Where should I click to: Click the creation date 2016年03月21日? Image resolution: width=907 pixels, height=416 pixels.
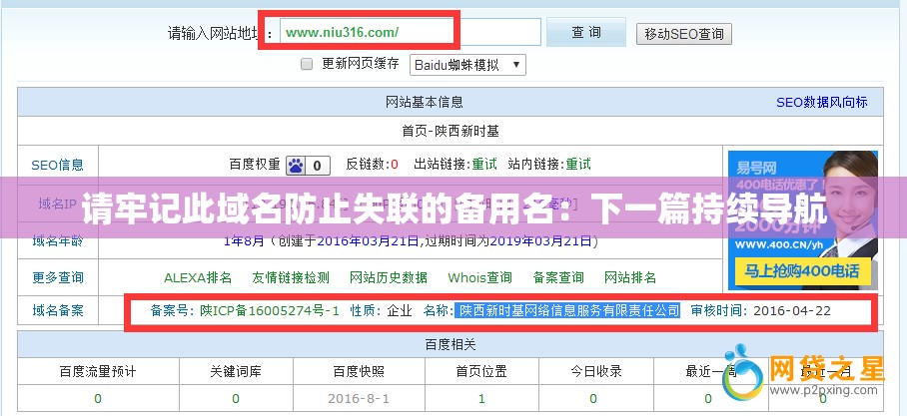click(369, 241)
